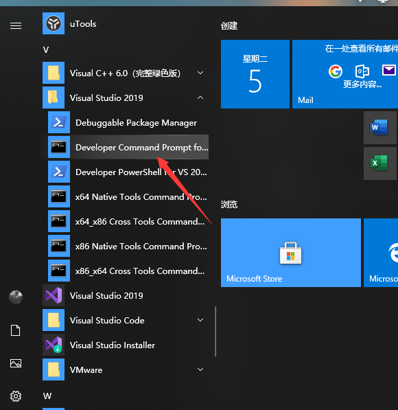Click the x64 Native Tools console icon
This screenshot has width=398, height=410.
pos(59,196)
